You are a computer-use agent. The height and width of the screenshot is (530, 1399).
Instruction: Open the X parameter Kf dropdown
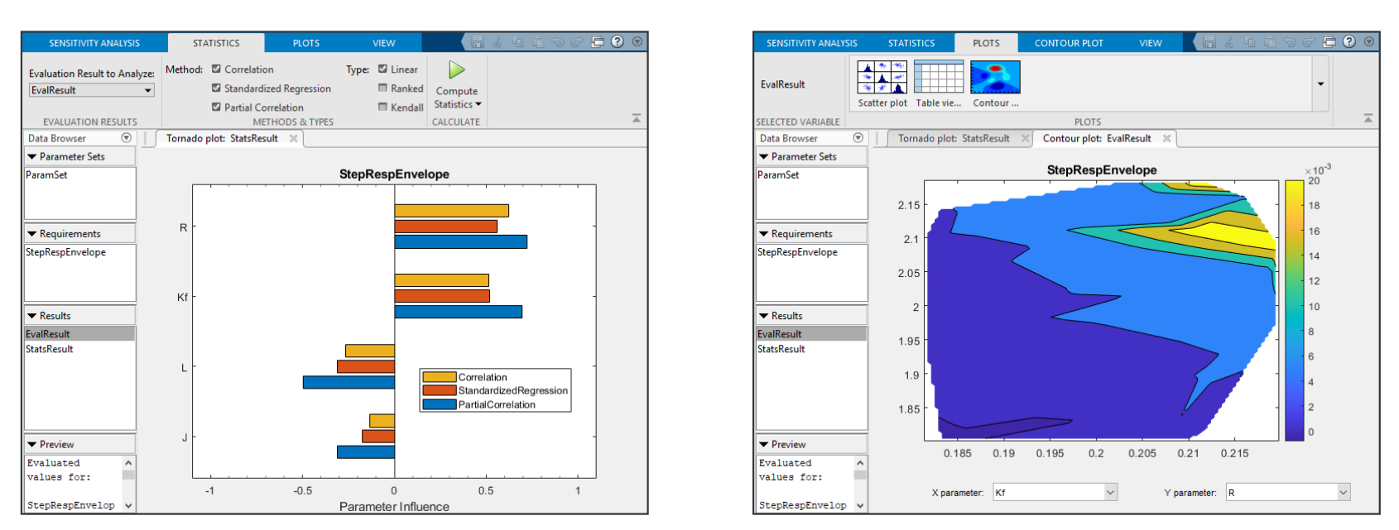[x=1110, y=493]
